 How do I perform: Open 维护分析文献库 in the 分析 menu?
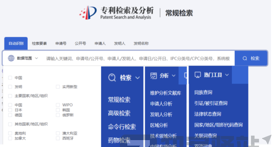click(x=166, y=93)
